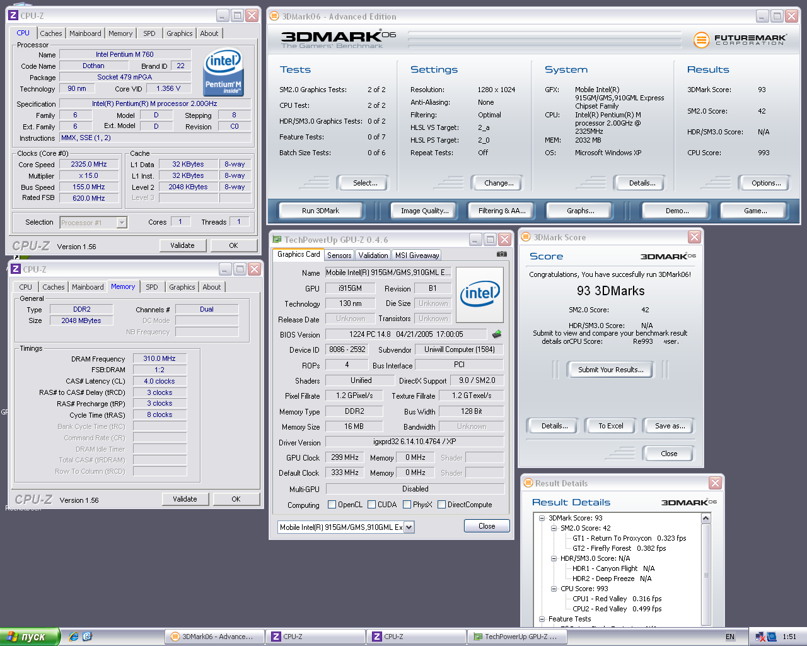Viewport: 807px width, 646px height.
Task: Click Submit Your Results button
Action: [611, 370]
